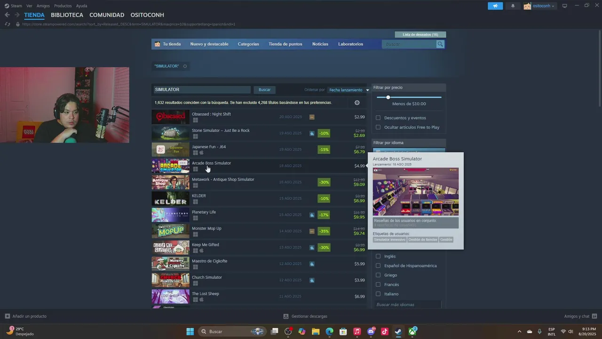Open Task View in the taskbar

click(x=275, y=331)
